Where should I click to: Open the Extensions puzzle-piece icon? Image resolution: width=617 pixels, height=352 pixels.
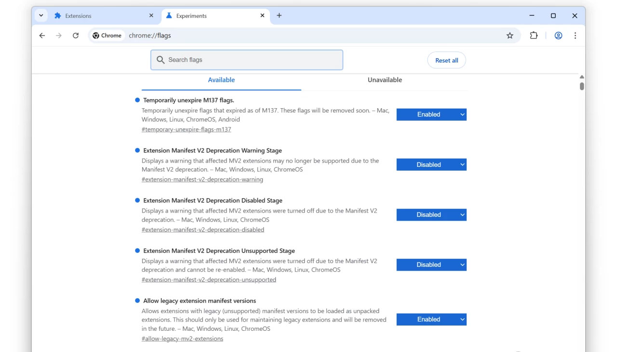click(x=534, y=35)
